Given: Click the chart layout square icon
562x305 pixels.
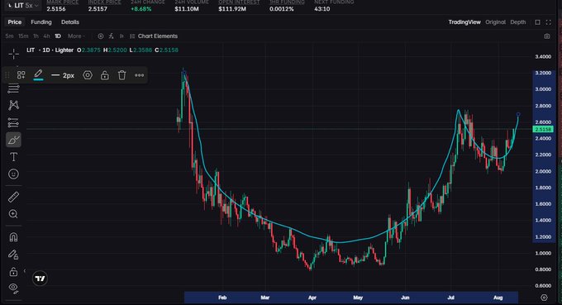Looking at the screenshot, I should point(538,22).
